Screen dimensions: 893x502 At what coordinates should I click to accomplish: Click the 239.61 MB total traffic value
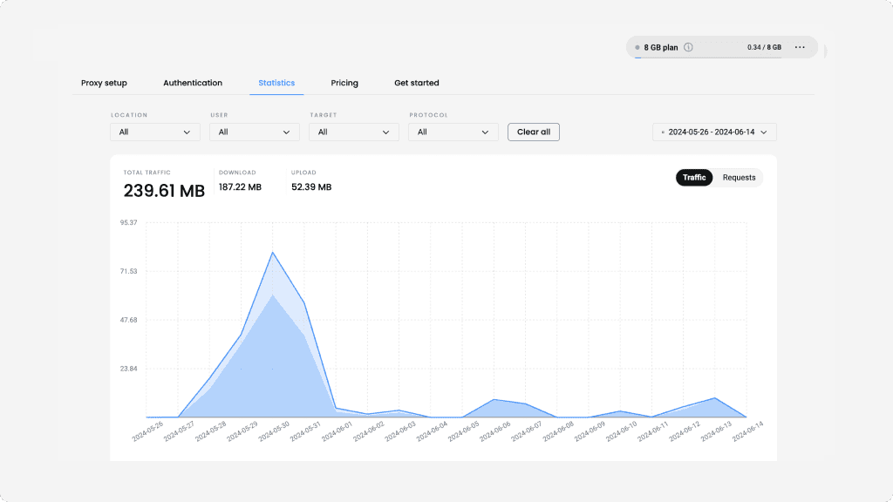(x=164, y=191)
